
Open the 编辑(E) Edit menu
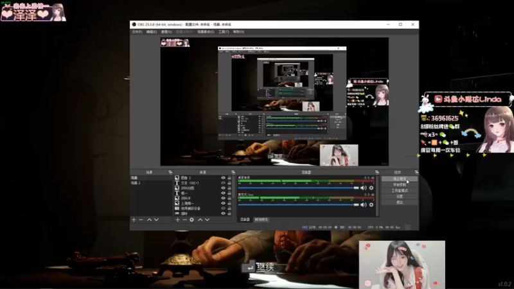point(152,31)
